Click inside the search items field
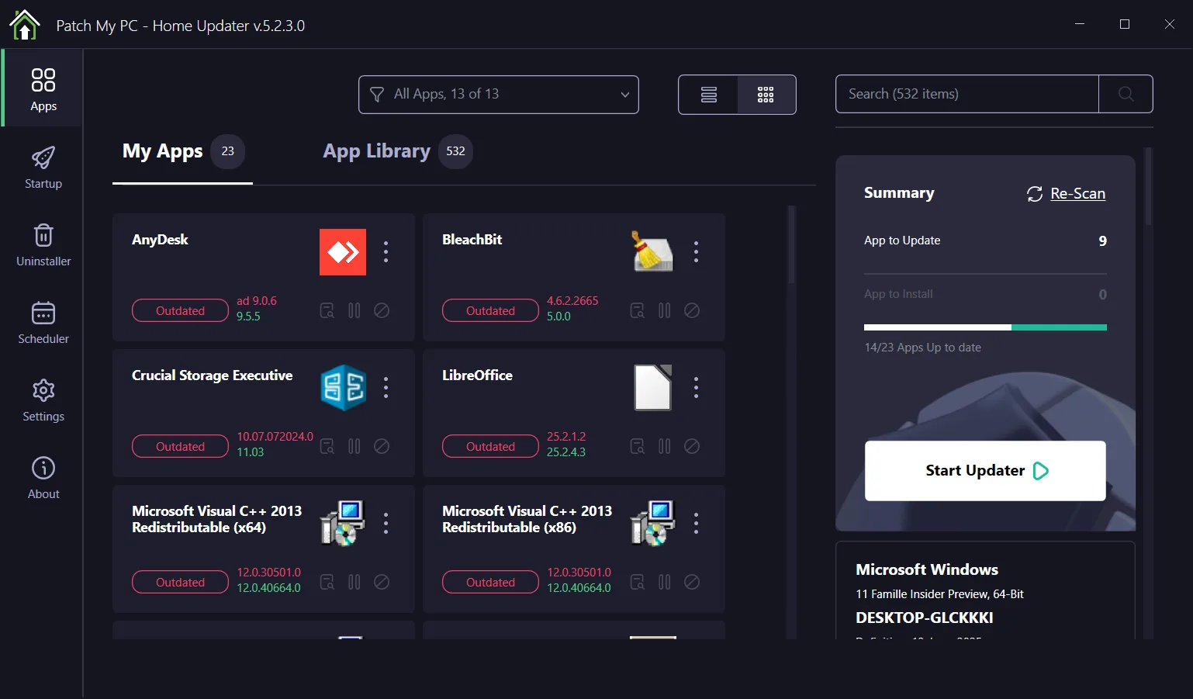This screenshot has height=699, width=1193. [967, 94]
